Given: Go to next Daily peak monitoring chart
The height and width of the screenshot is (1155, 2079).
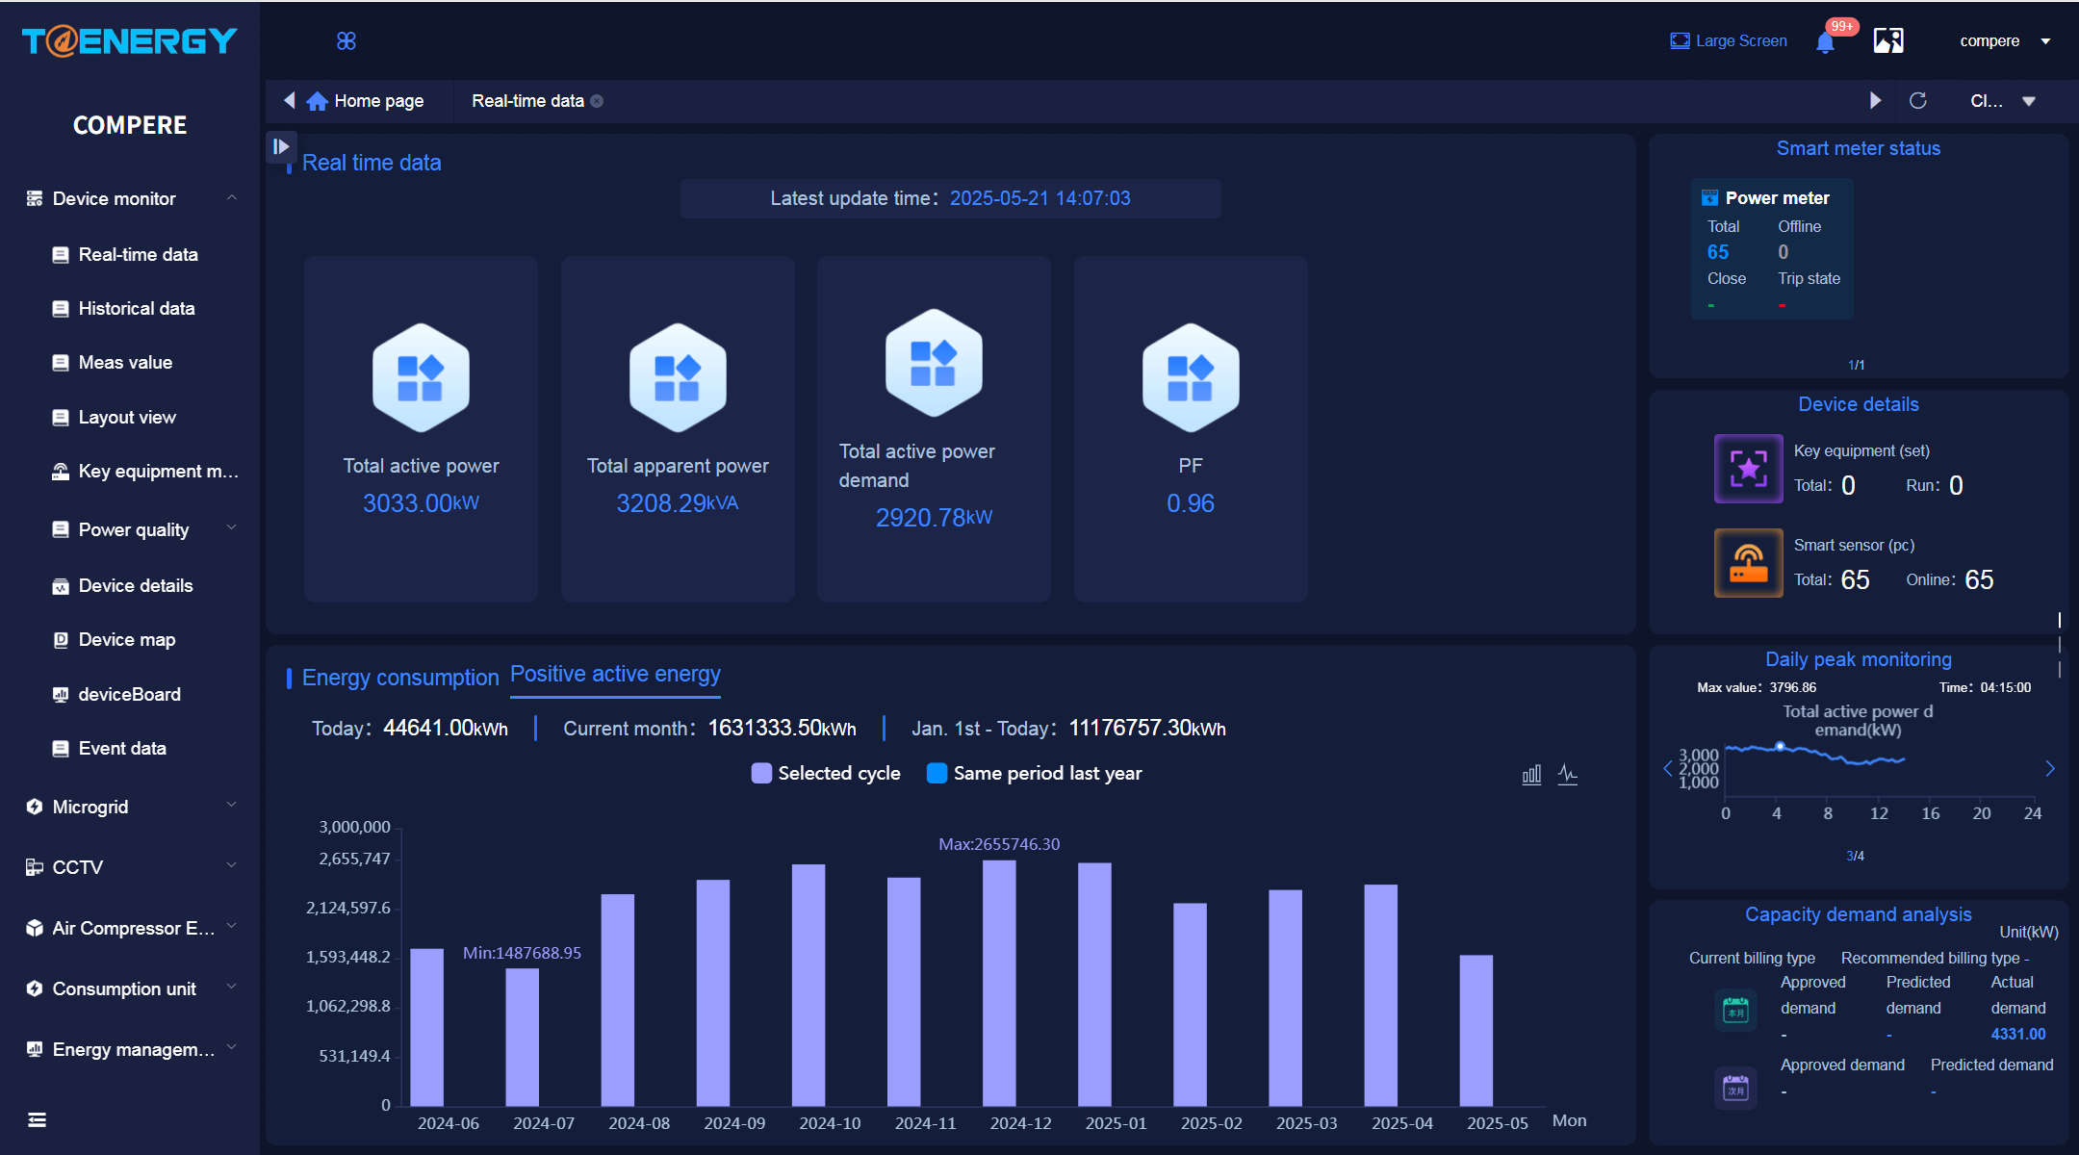Looking at the screenshot, I should (2050, 768).
